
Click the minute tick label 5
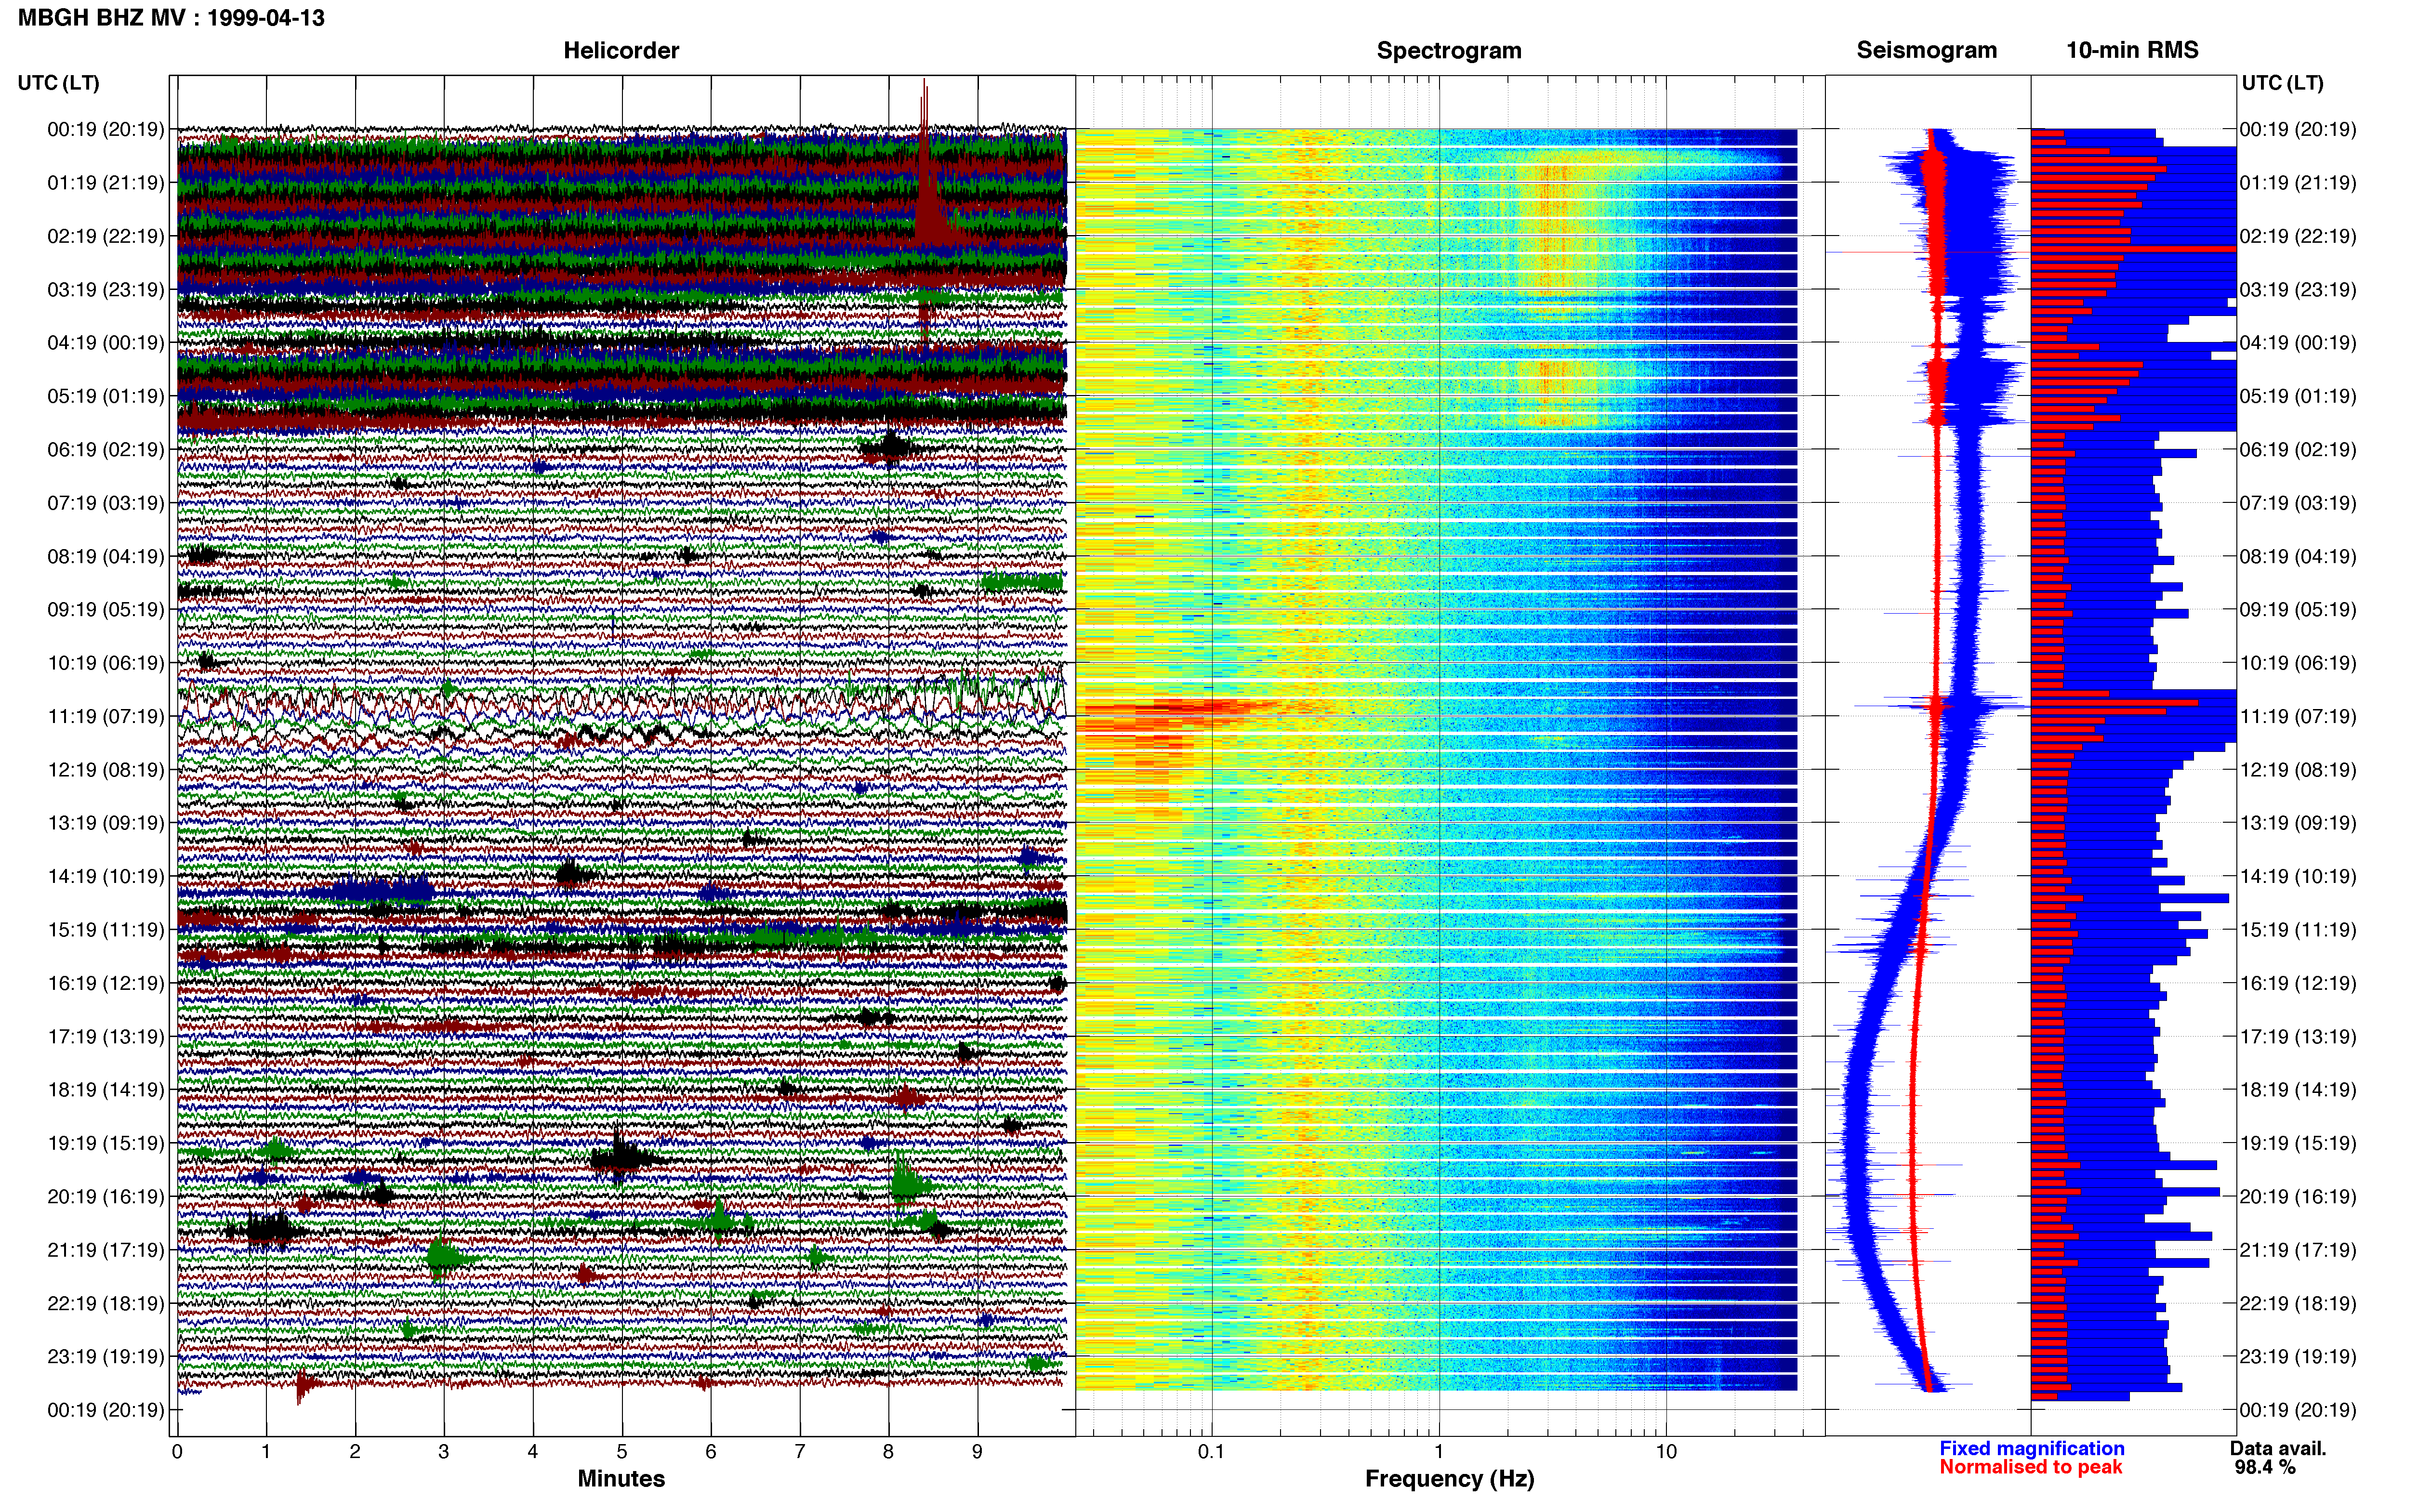(622, 1452)
